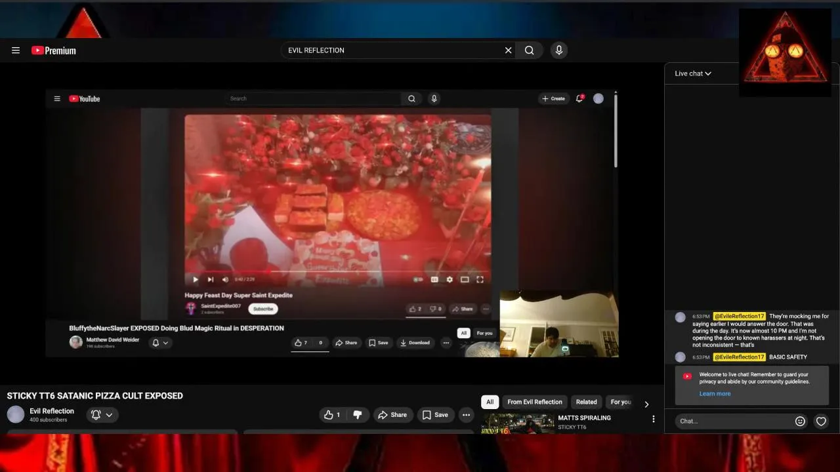
Task: Save the STICKY TT6 video to playlist
Action: pos(435,415)
